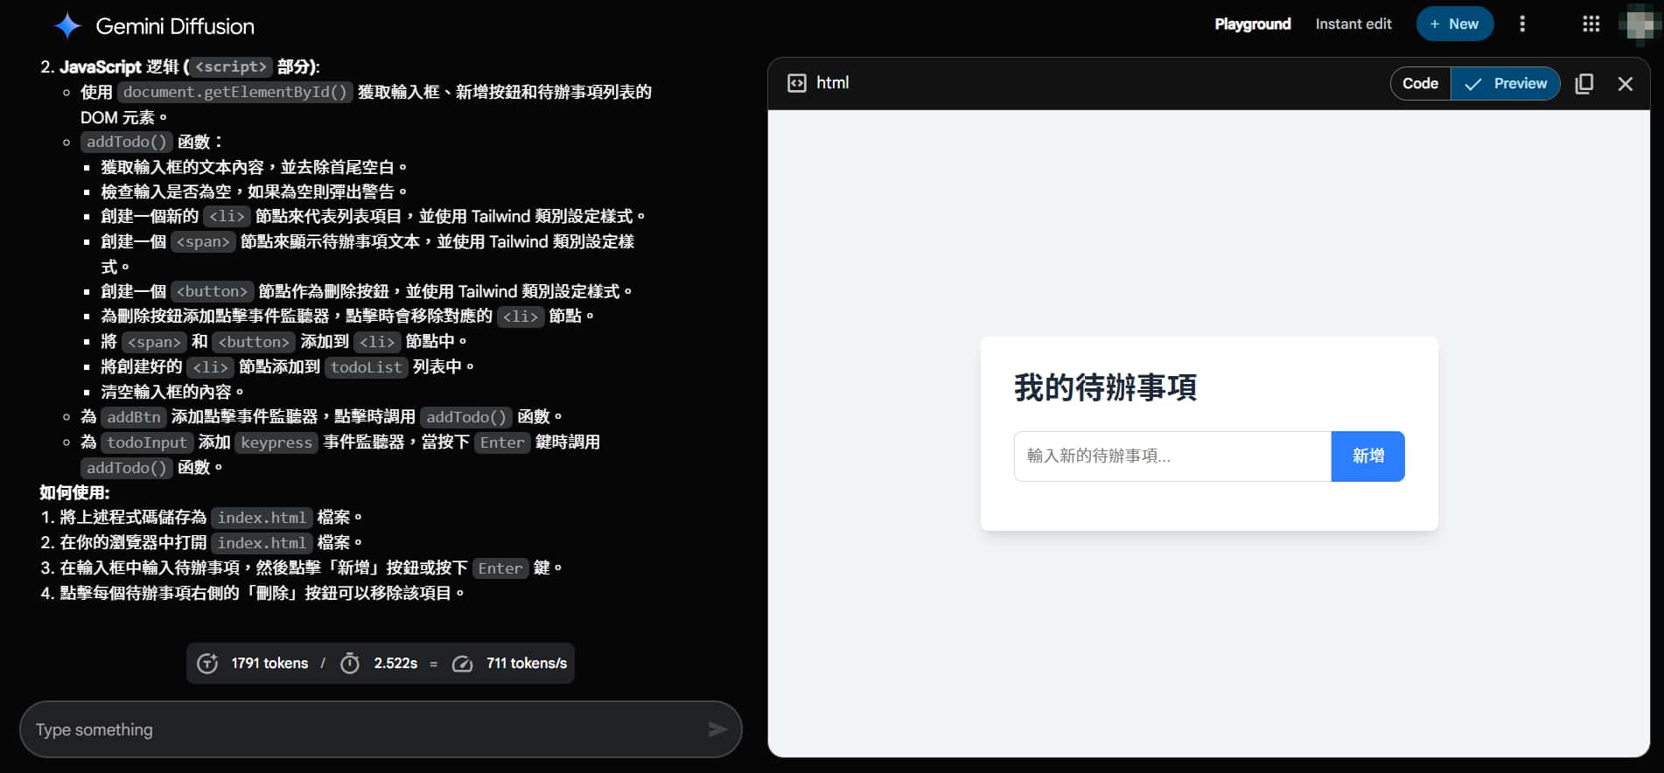Open the Instant edit tab
The width and height of the screenshot is (1664, 773).
pos(1353,24)
